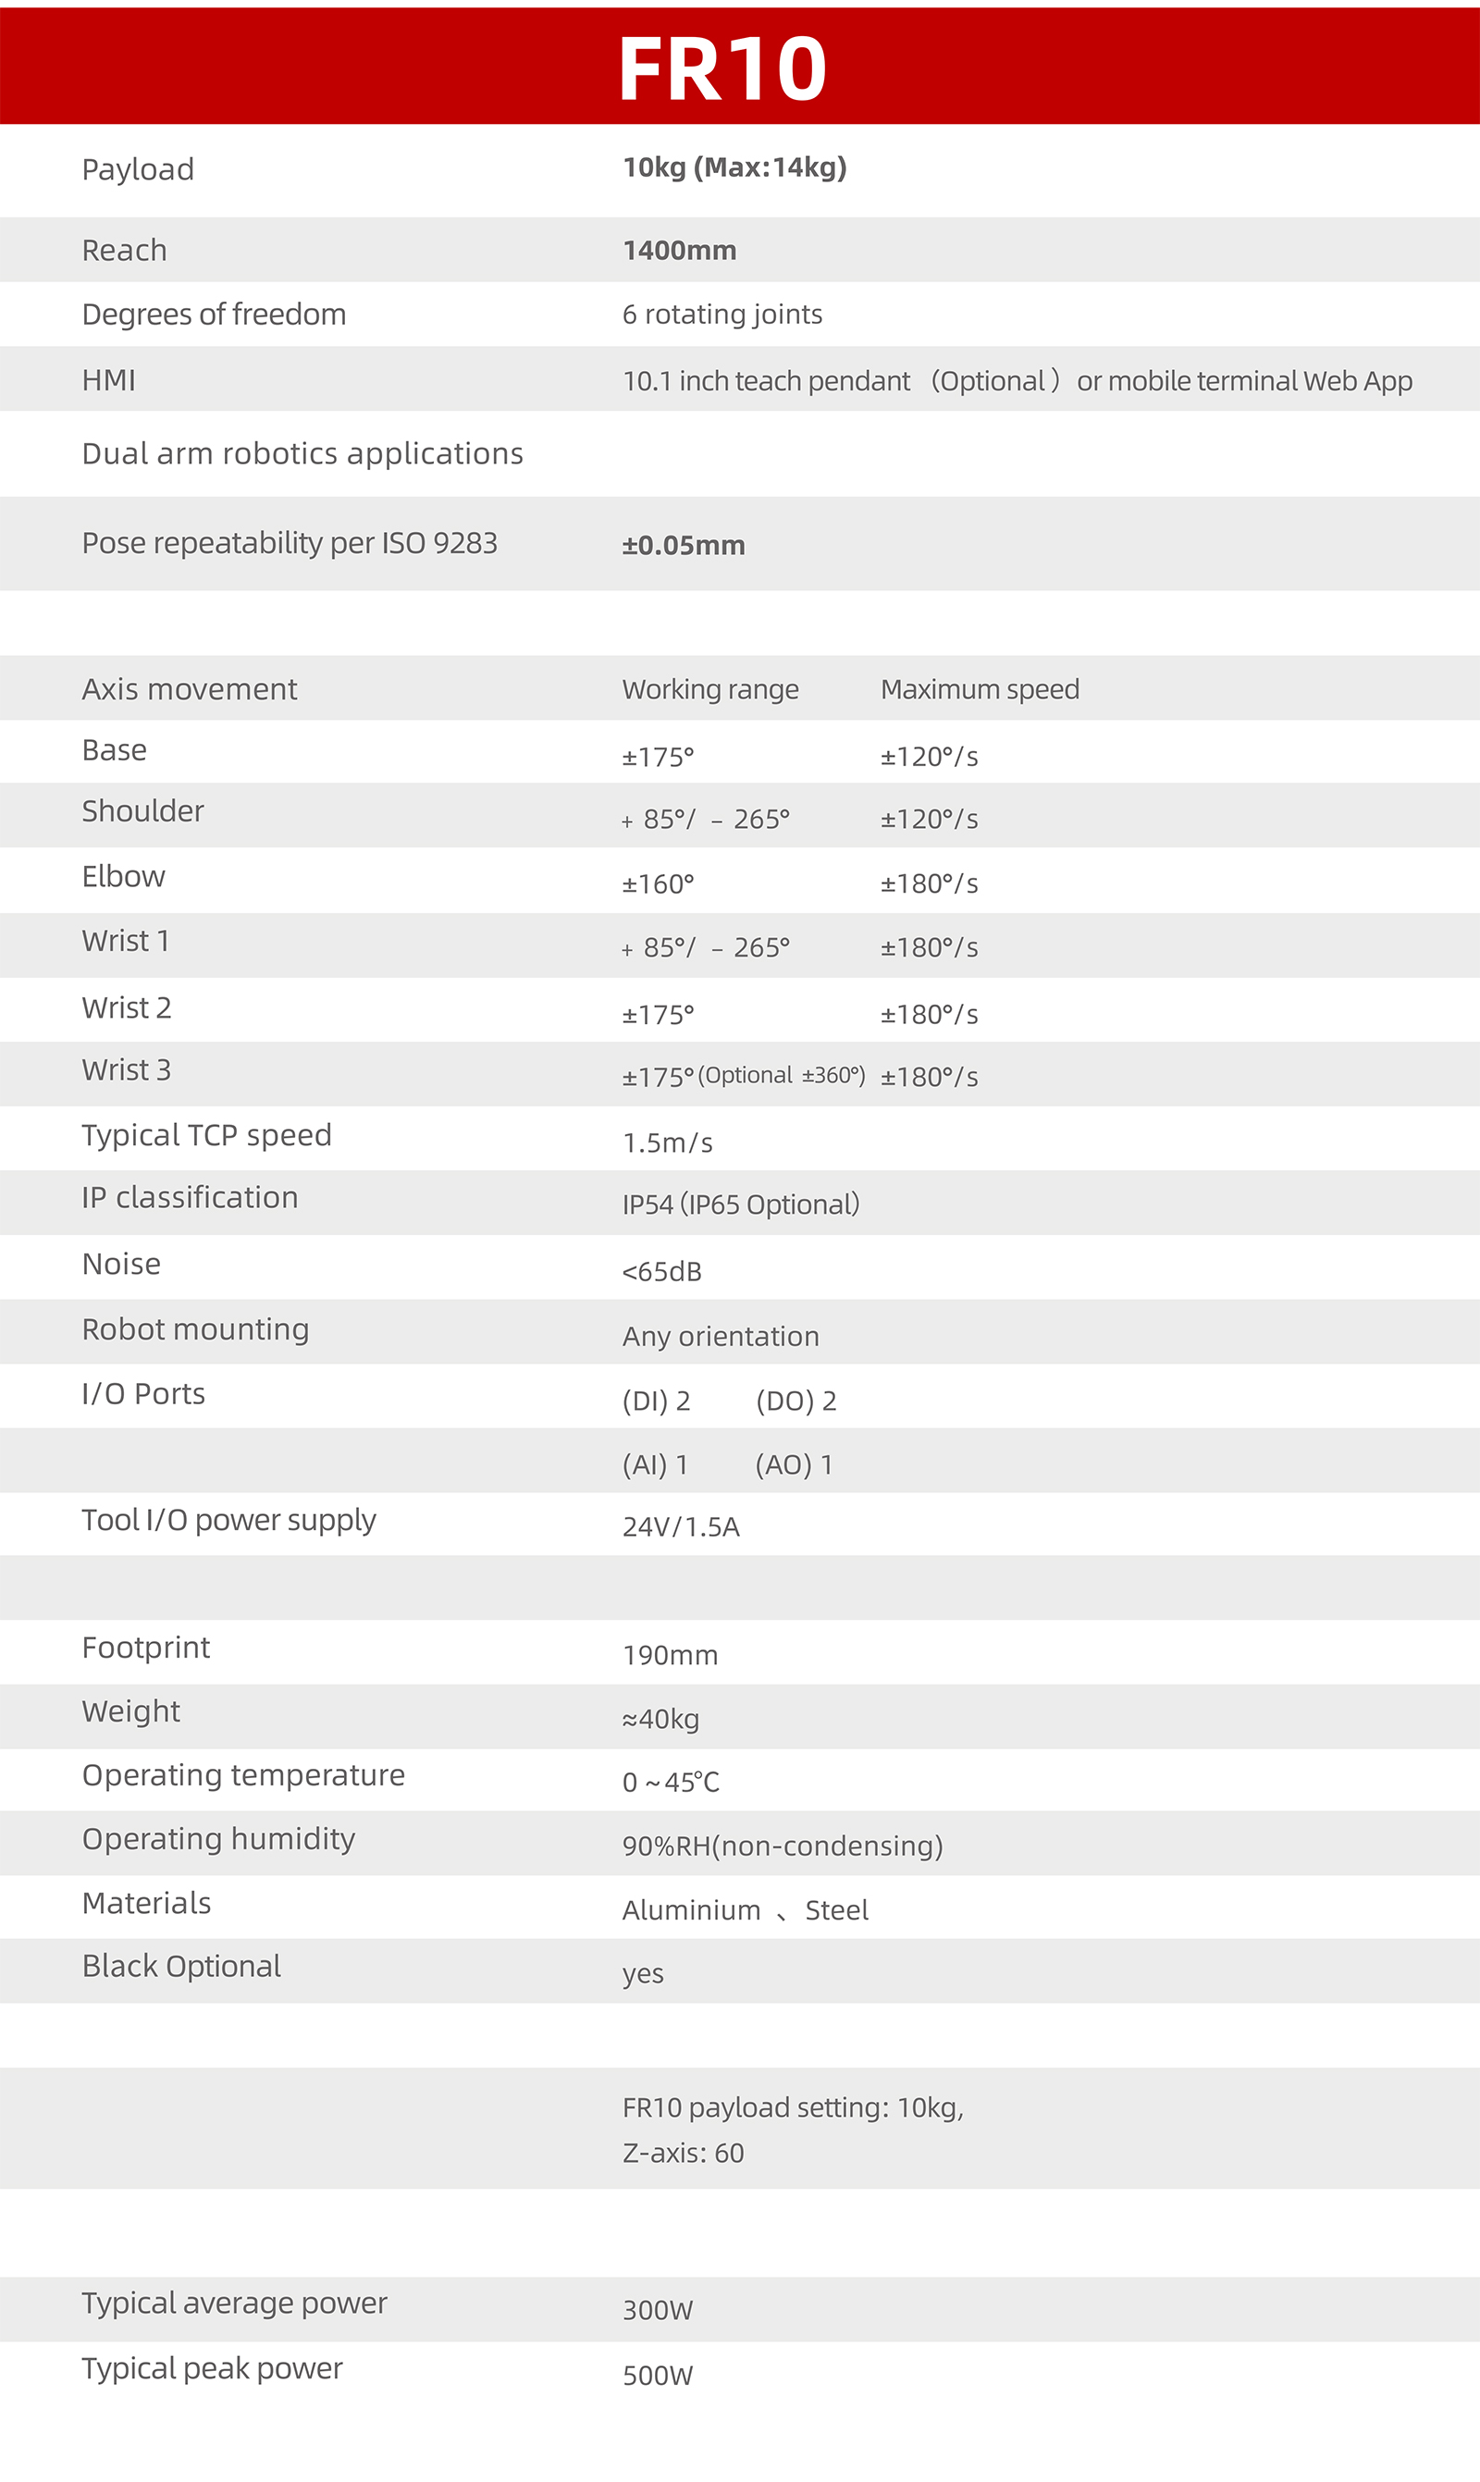Select the Shoulder working range value
Viewport: 1480px width, 2482px height.
pos(706,819)
